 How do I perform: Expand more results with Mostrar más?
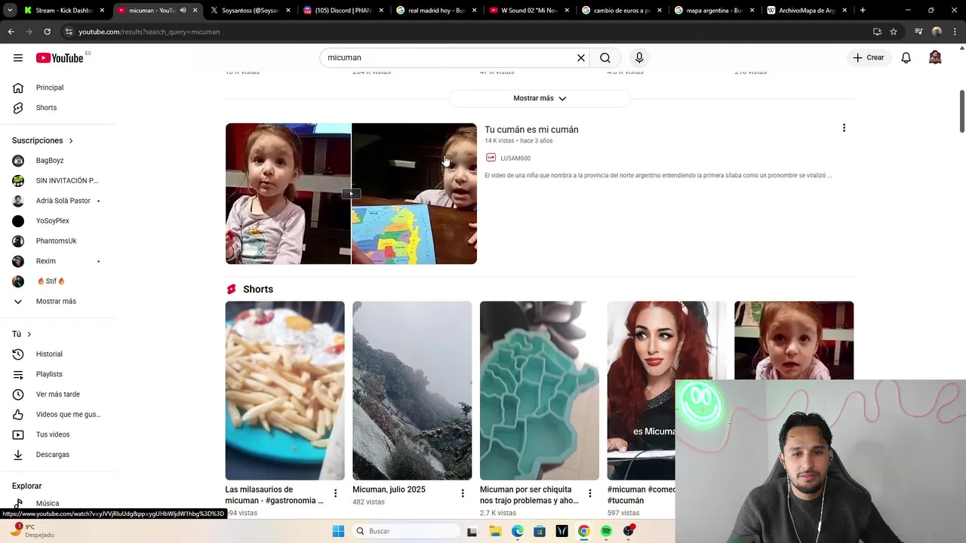[540, 98]
